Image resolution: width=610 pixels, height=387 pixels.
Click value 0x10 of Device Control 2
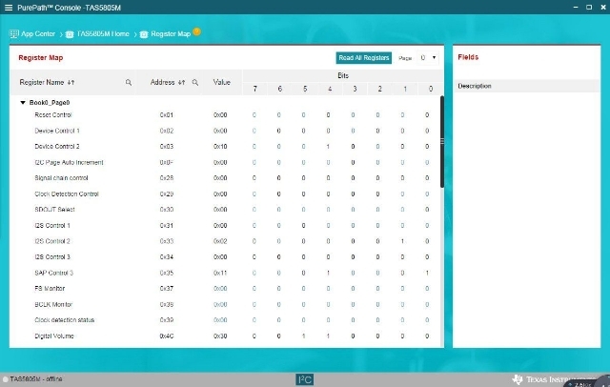tap(220, 147)
